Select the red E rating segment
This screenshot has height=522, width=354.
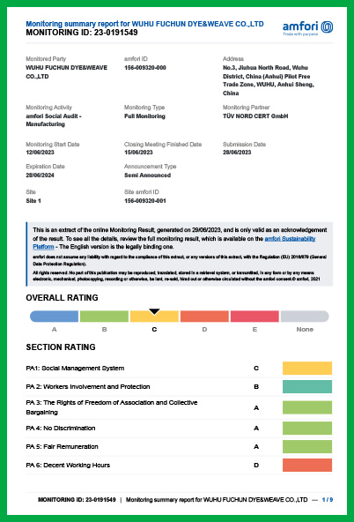(x=254, y=317)
